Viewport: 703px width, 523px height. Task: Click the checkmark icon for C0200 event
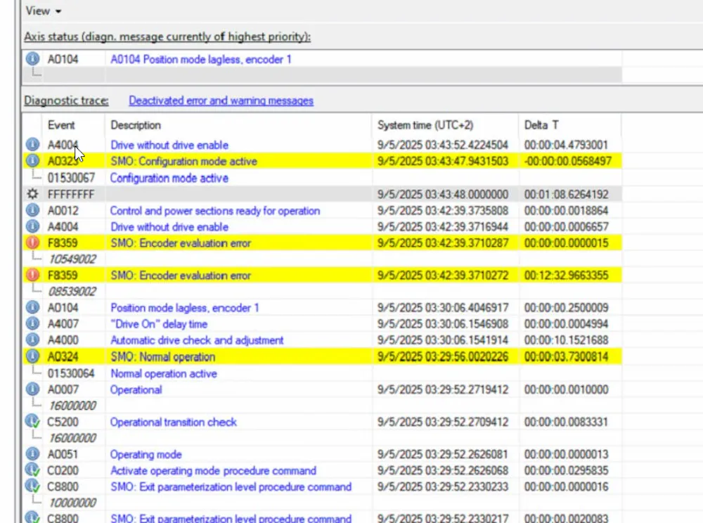tap(32, 470)
